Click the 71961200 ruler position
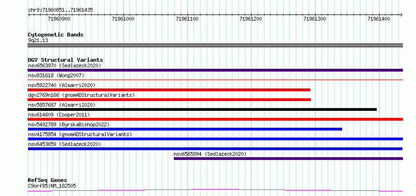 coord(251,19)
